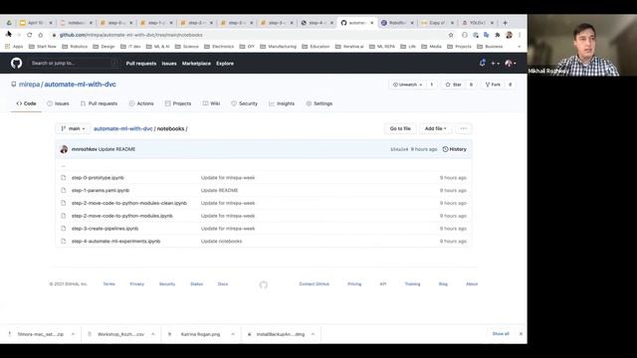637x358 pixels.
Task: Click the browser address bar URL
Action: [x=130, y=35]
